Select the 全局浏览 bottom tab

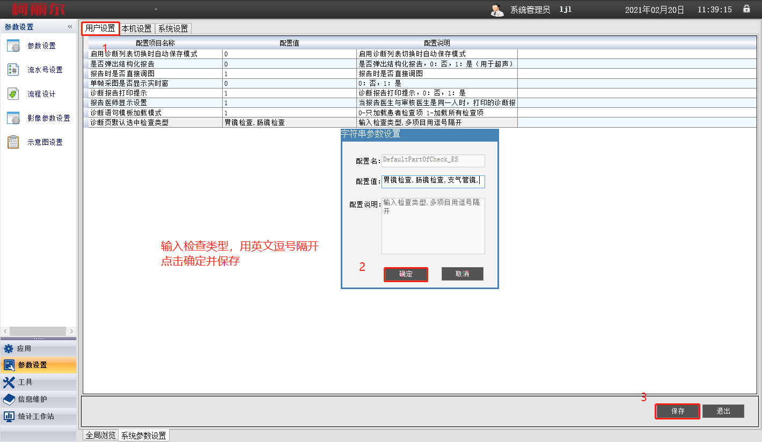(100, 435)
